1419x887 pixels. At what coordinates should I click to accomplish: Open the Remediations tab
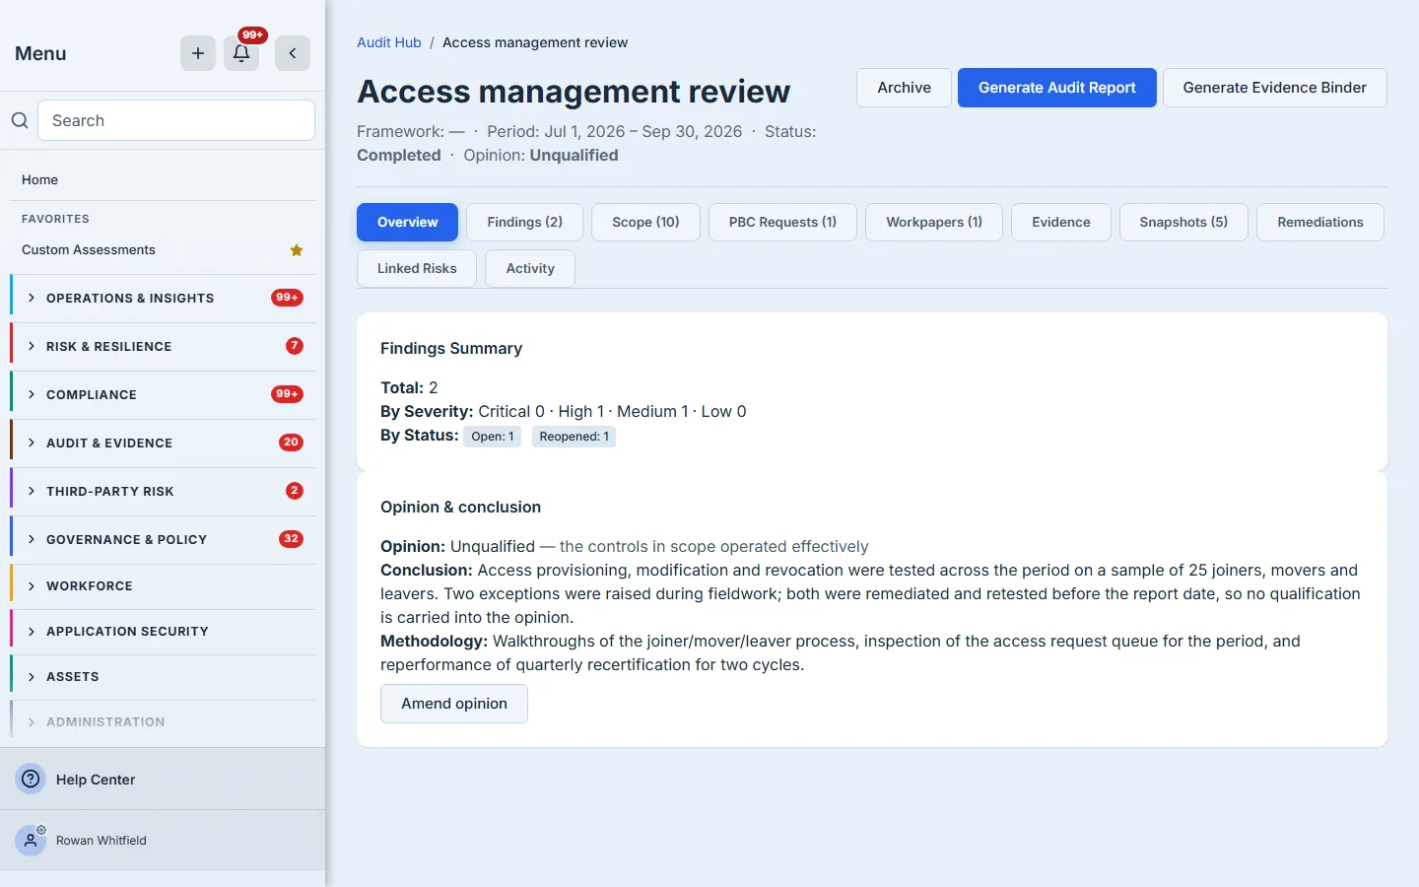click(1320, 222)
